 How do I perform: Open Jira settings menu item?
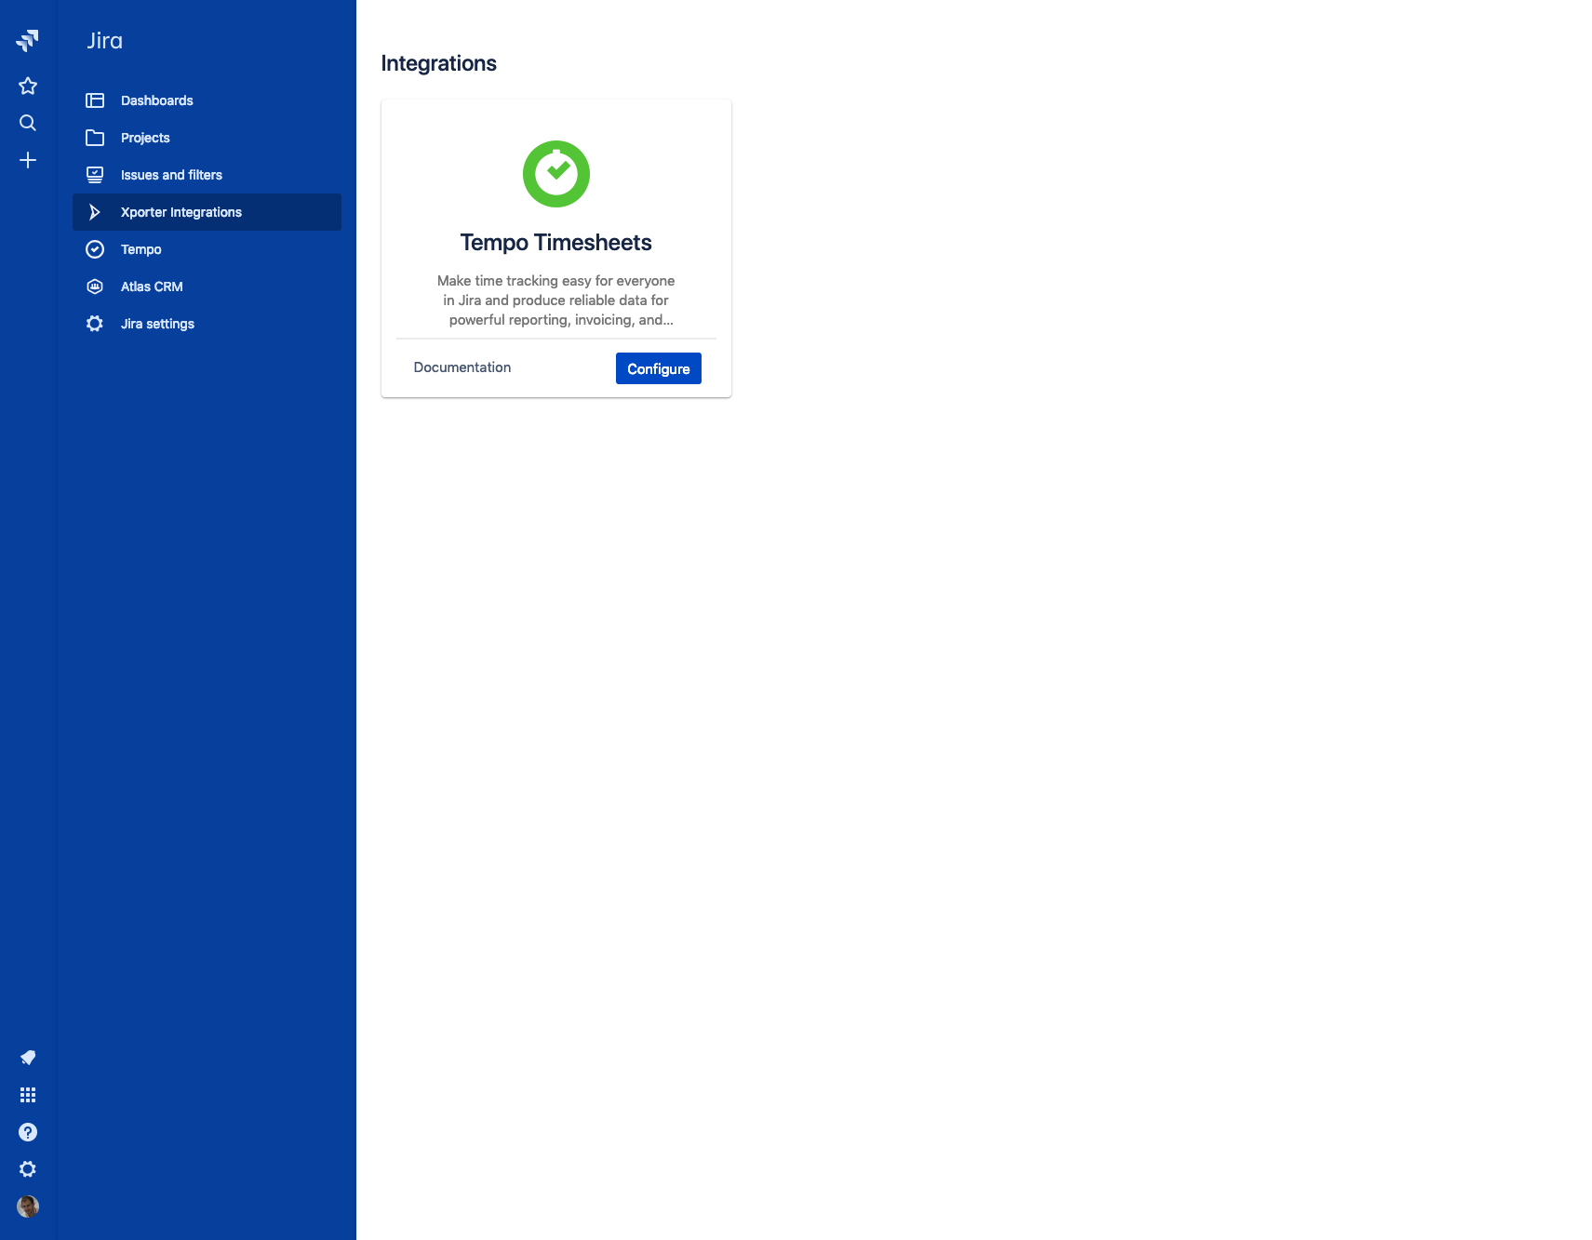click(157, 324)
